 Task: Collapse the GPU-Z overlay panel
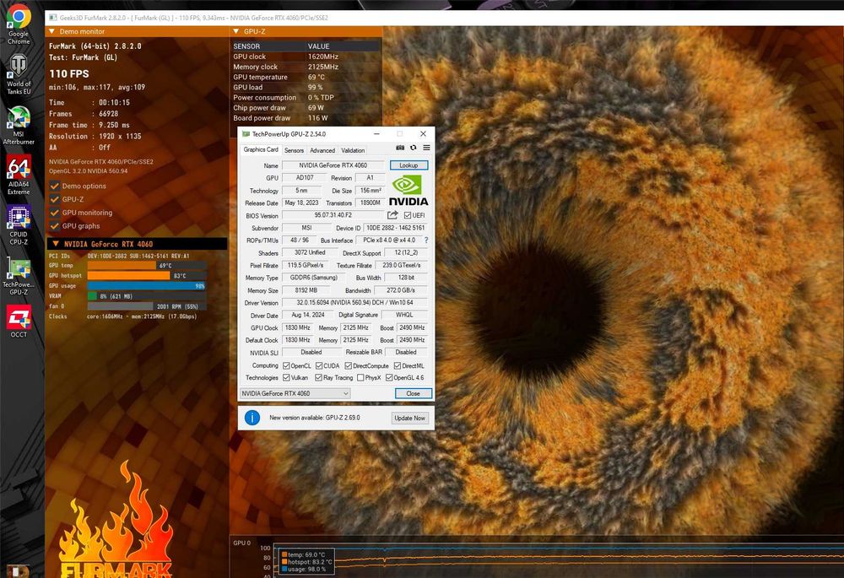[236, 32]
